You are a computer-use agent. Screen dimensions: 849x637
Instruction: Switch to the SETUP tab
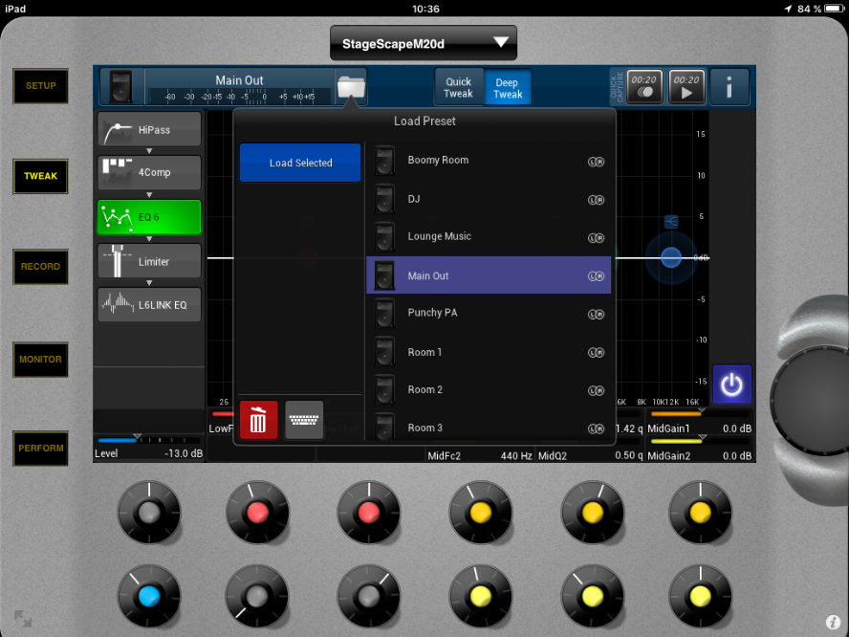tap(40, 86)
